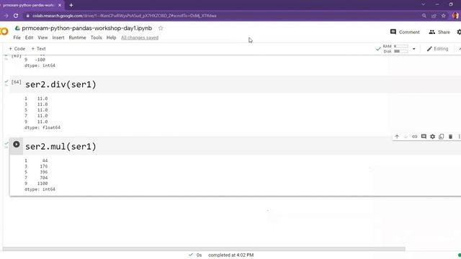Mirror the selected cell in a tab

(442, 137)
